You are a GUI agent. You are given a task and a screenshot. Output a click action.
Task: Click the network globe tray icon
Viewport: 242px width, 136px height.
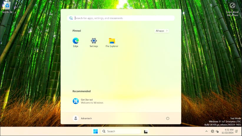212,131
